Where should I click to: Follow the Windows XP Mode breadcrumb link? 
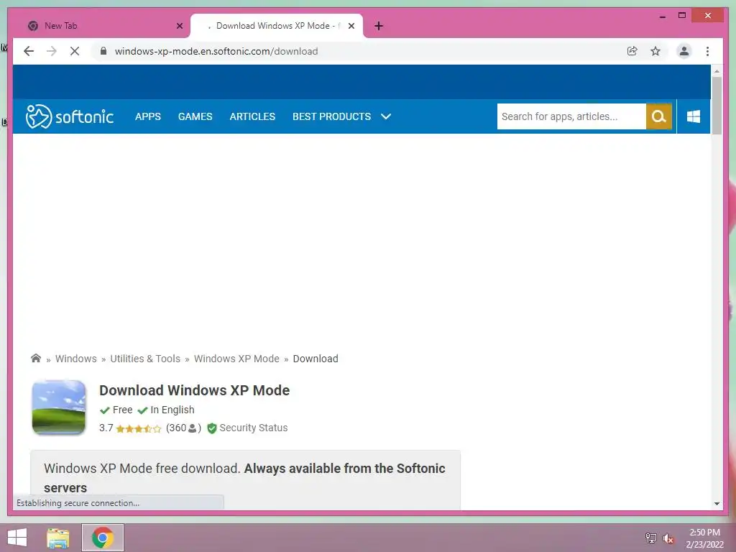(236, 359)
